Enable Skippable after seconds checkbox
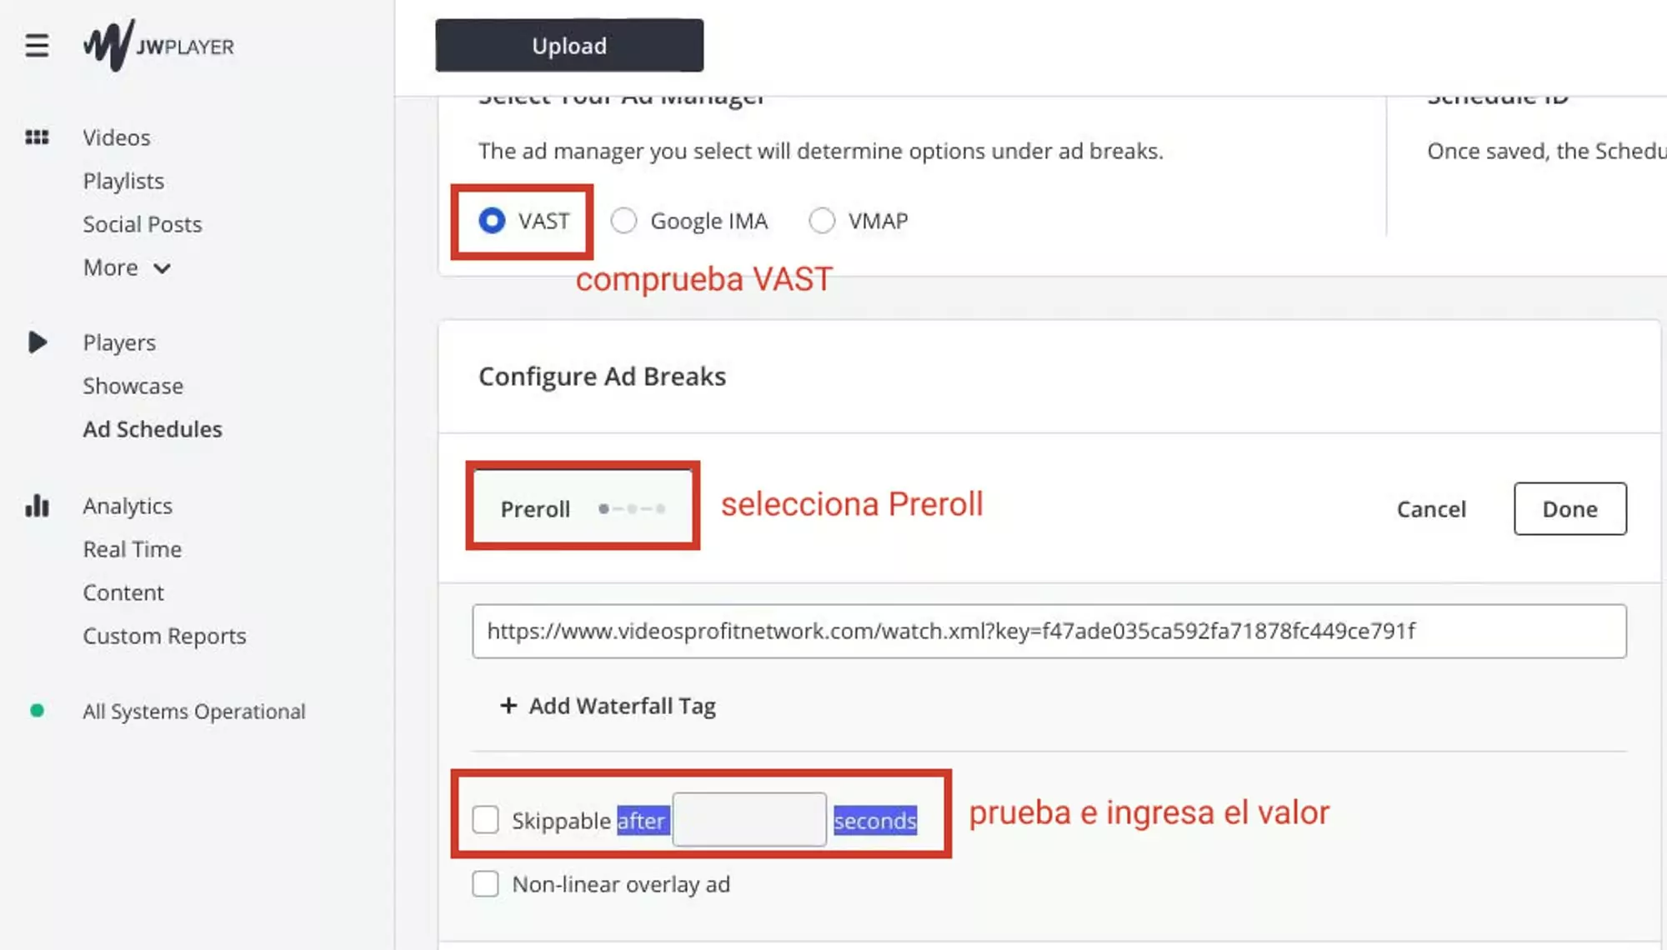This screenshot has width=1667, height=950. pyautogui.click(x=485, y=819)
